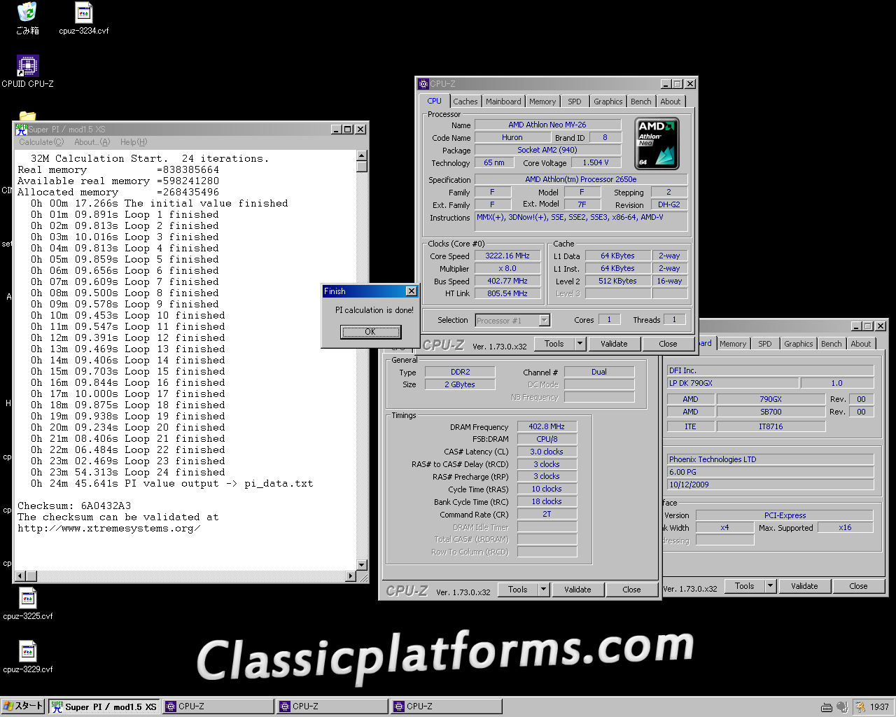
Task: Click the Super PI vertical scrollbar up arrow
Action: (362, 155)
